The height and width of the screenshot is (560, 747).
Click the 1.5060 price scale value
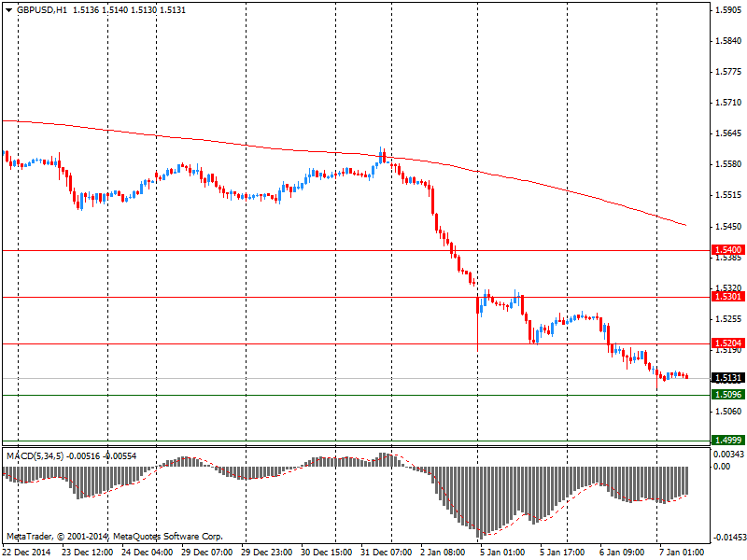[729, 412]
